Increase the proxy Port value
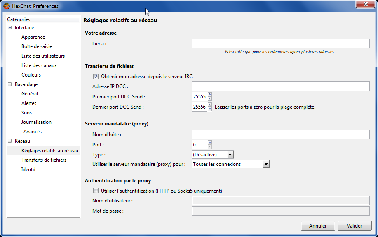The height and width of the screenshot is (237, 378). 209,142
